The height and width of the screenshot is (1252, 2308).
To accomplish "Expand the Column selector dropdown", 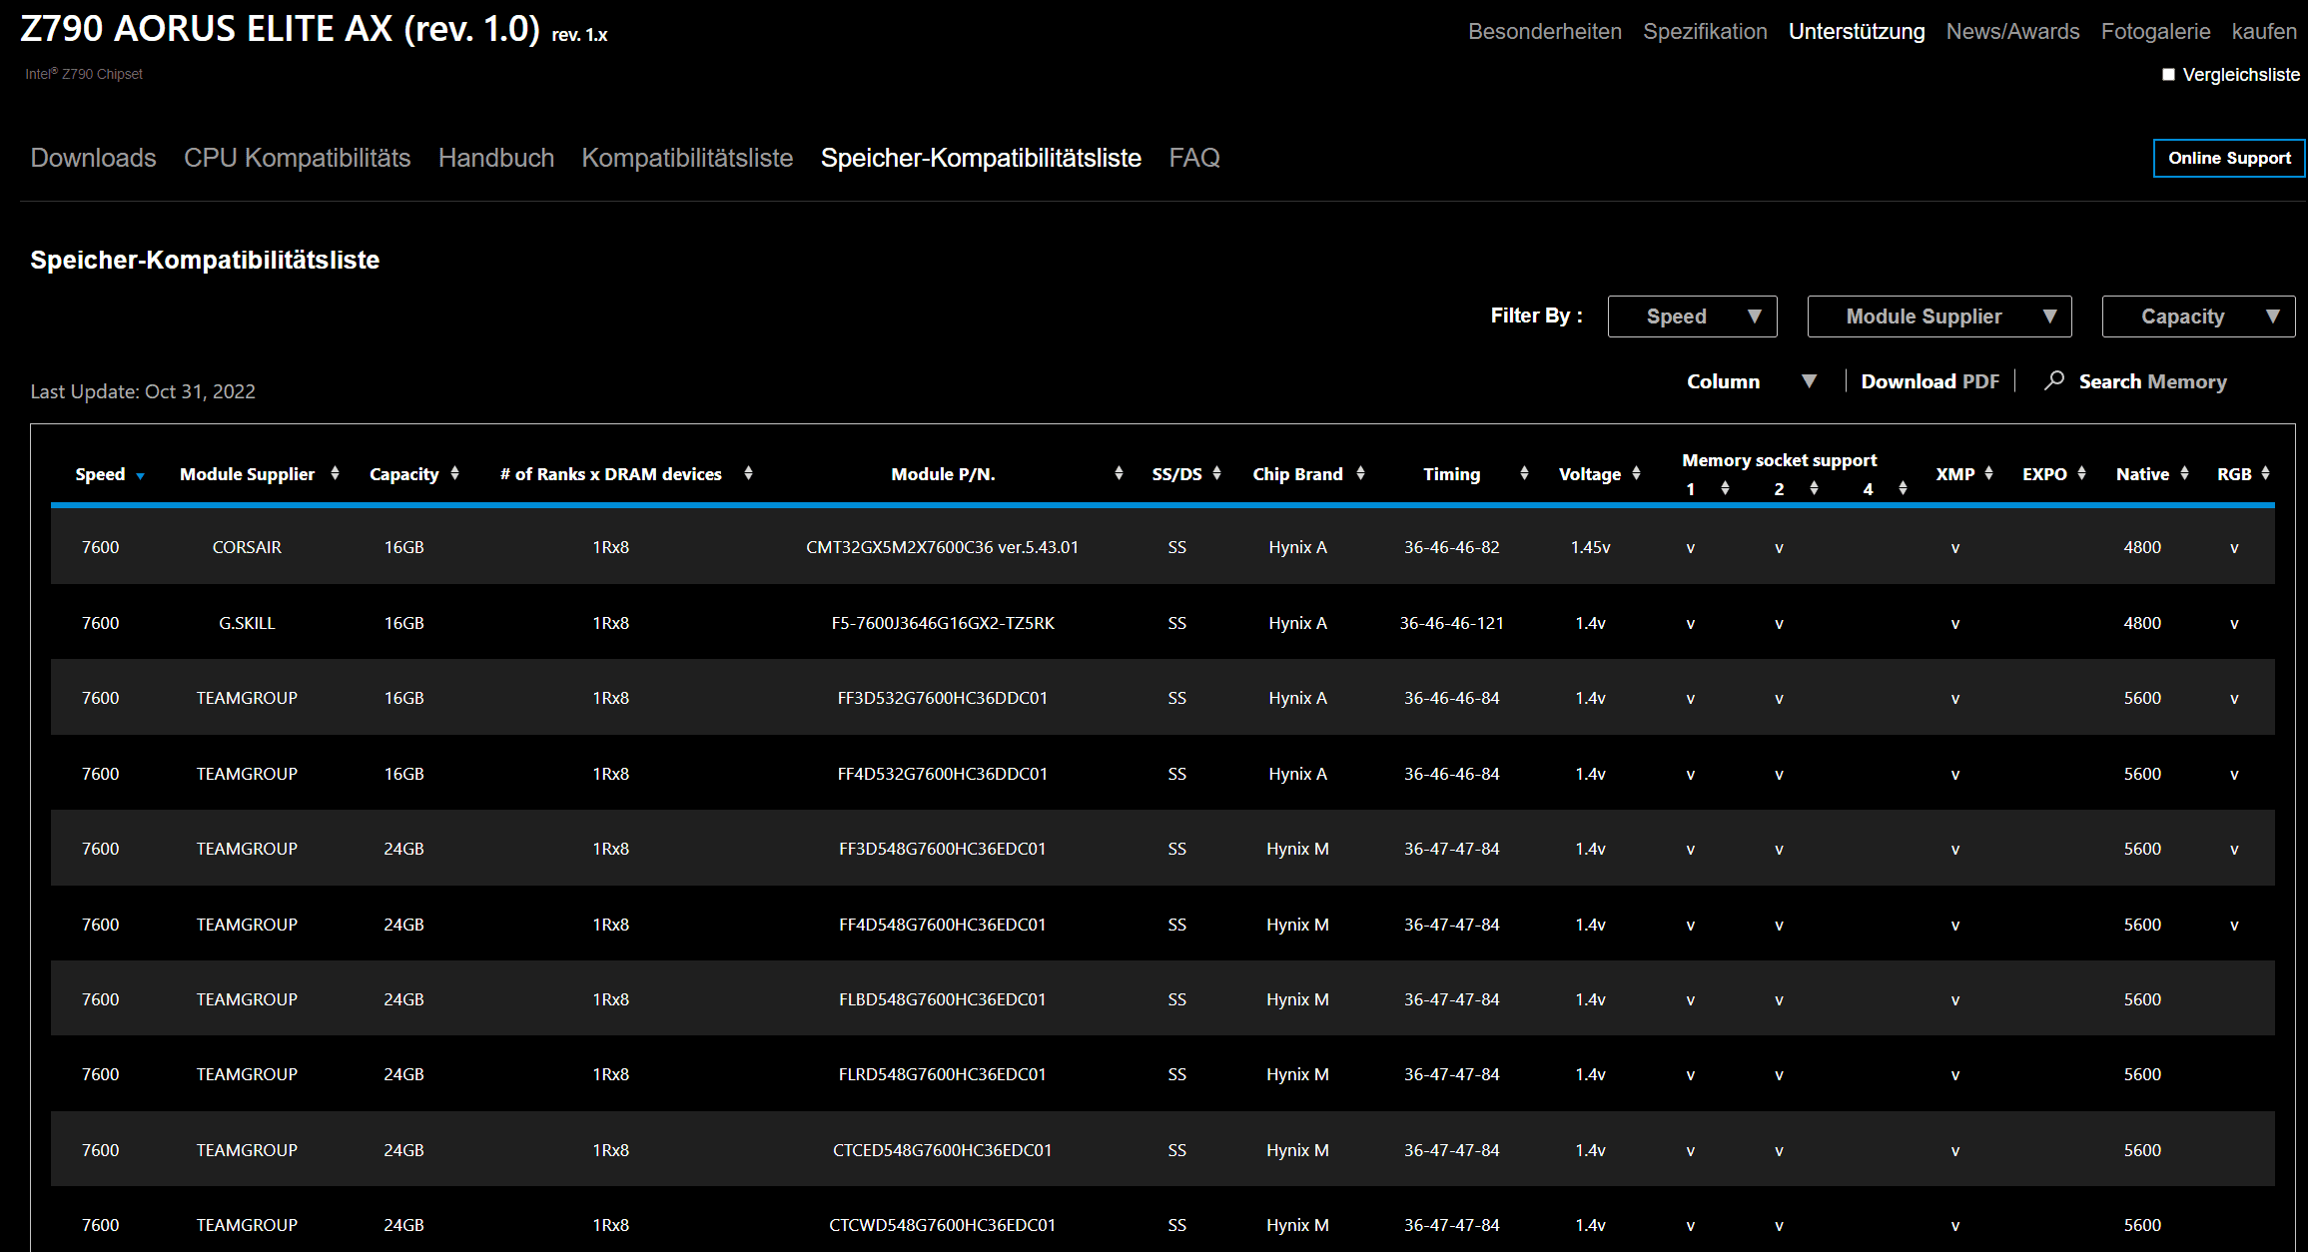I will click(1752, 381).
